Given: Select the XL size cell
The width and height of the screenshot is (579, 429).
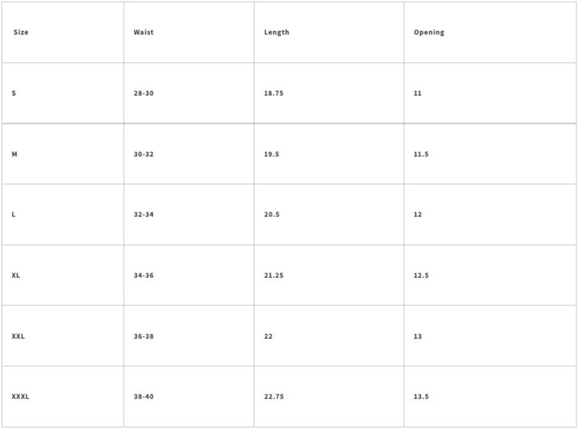Looking at the screenshot, I should (x=16, y=275).
